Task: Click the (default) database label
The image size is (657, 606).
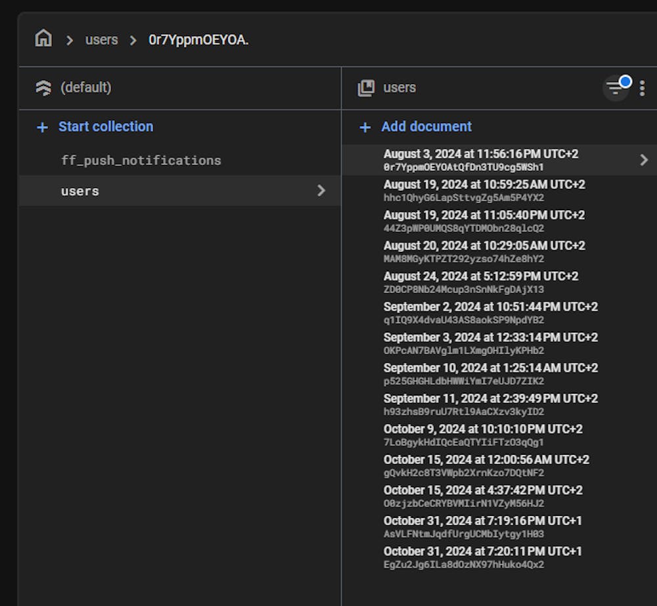Action: (x=86, y=87)
